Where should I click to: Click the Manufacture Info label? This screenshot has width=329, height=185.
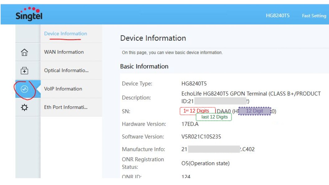coord(144,149)
